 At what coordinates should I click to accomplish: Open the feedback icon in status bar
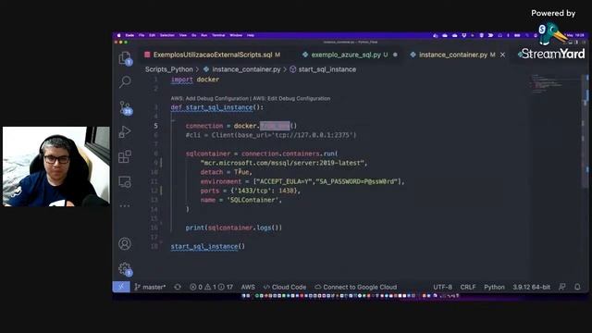click(562, 287)
